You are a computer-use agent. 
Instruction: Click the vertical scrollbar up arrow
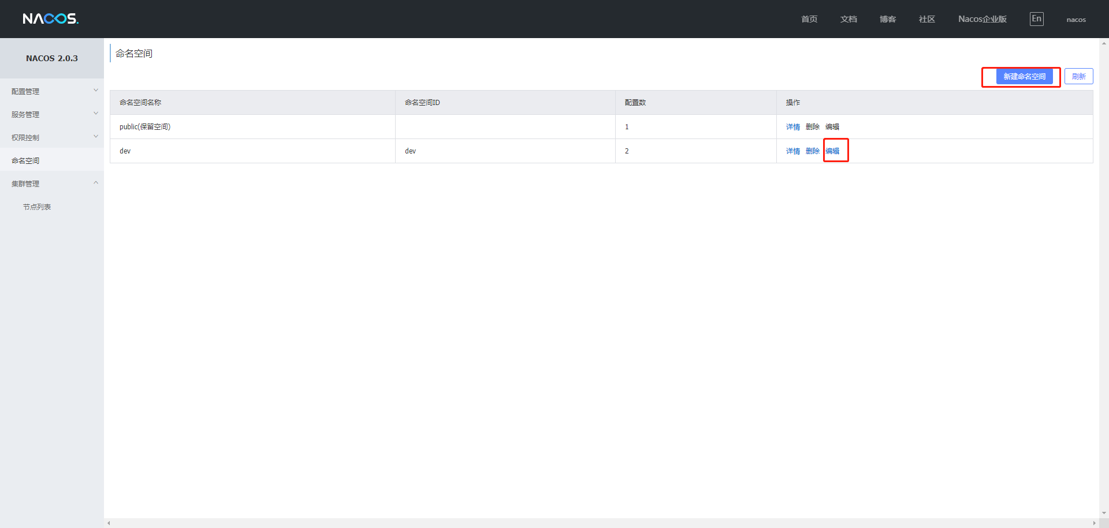pyautogui.click(x=1104, y=43)
